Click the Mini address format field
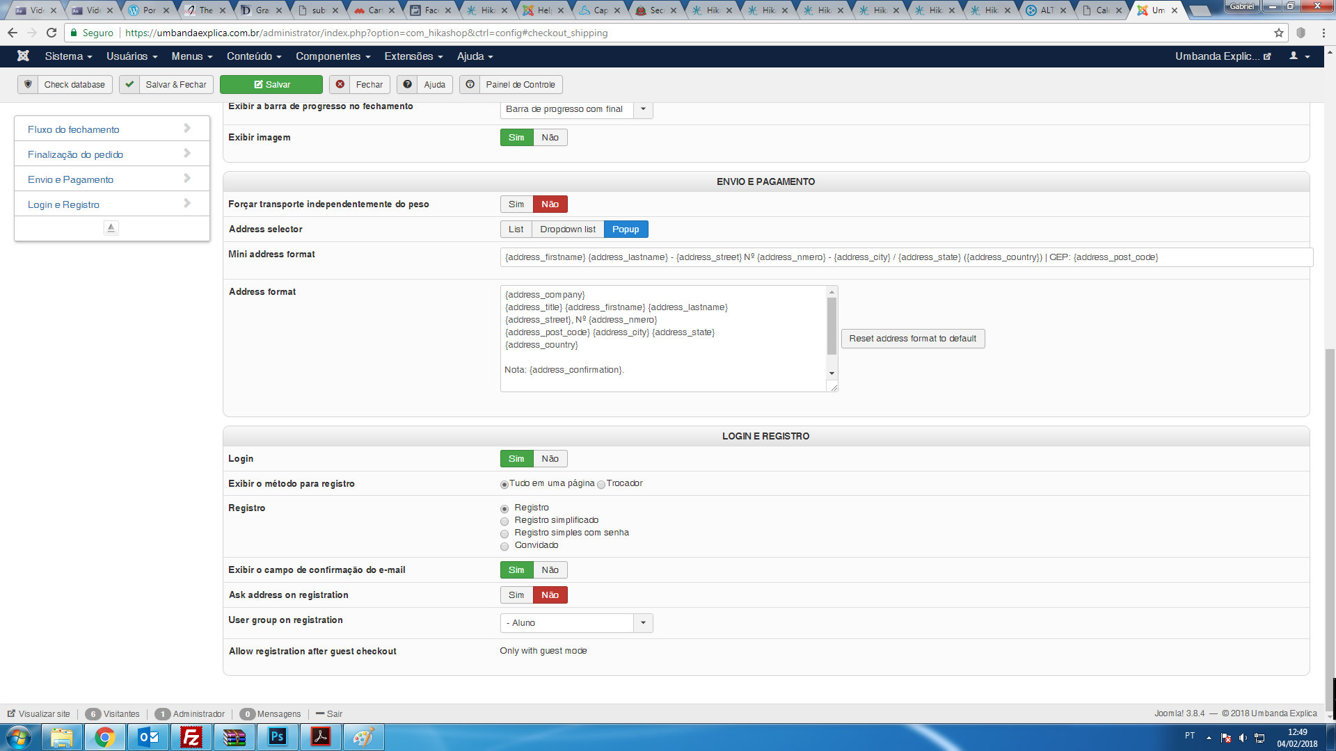 pyautogui.click(x=905, y=257)
